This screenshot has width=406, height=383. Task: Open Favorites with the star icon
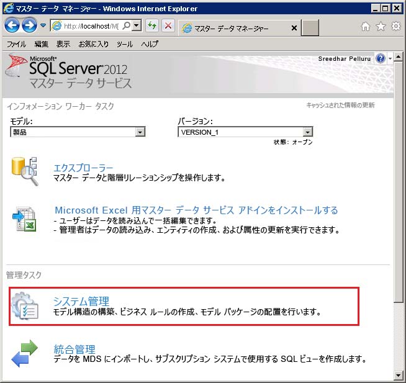pos(381,27)
